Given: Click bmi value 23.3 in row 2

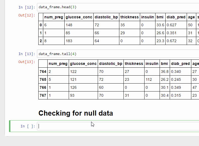Looking at the screenshot, I should [160, 41].
